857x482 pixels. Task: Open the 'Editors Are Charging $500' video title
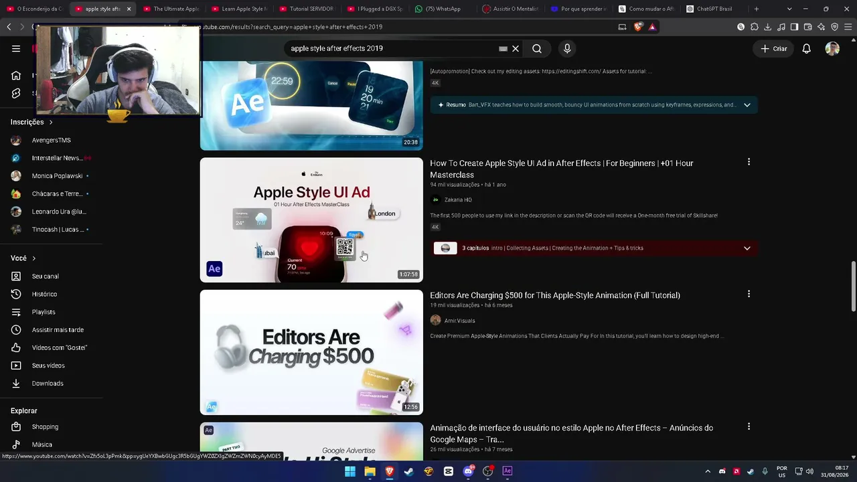[554, 295]
